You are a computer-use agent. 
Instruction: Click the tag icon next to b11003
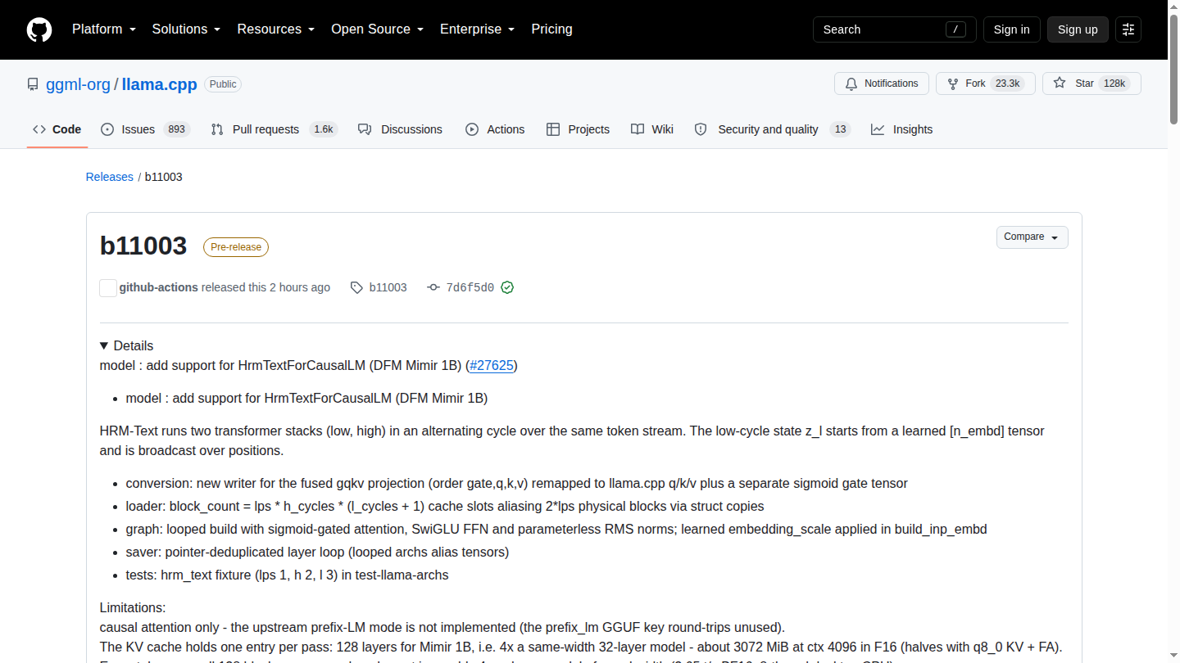[x=356, y=287]
